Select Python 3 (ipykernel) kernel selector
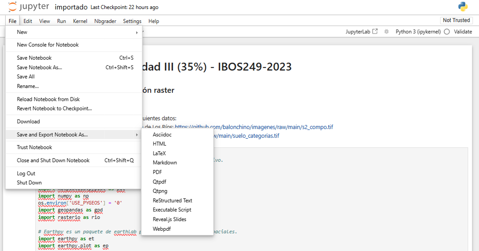Viewport: 479px width, 251px height. [418, 32]
